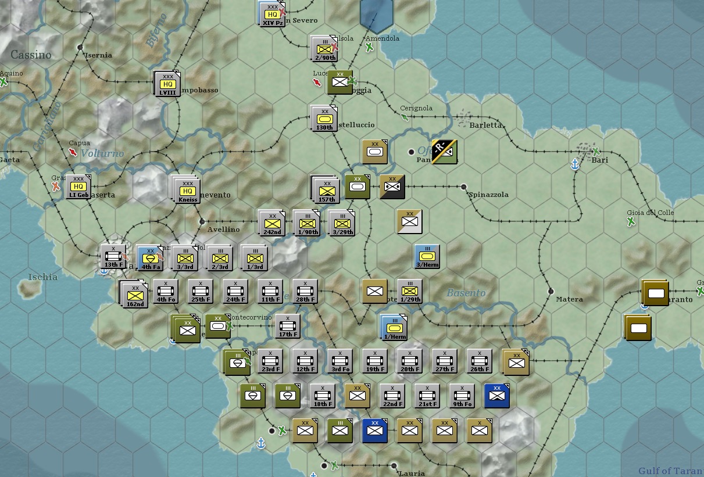The image size is (704, 477).
Task: Select the 3/3rd regiment counter
Action: (185, 258)
